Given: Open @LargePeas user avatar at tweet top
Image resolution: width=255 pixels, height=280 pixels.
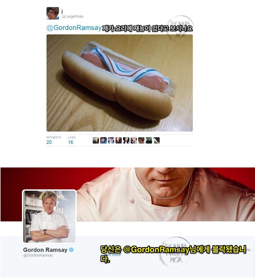Looking at the screenshot, I should coord(53,13).
